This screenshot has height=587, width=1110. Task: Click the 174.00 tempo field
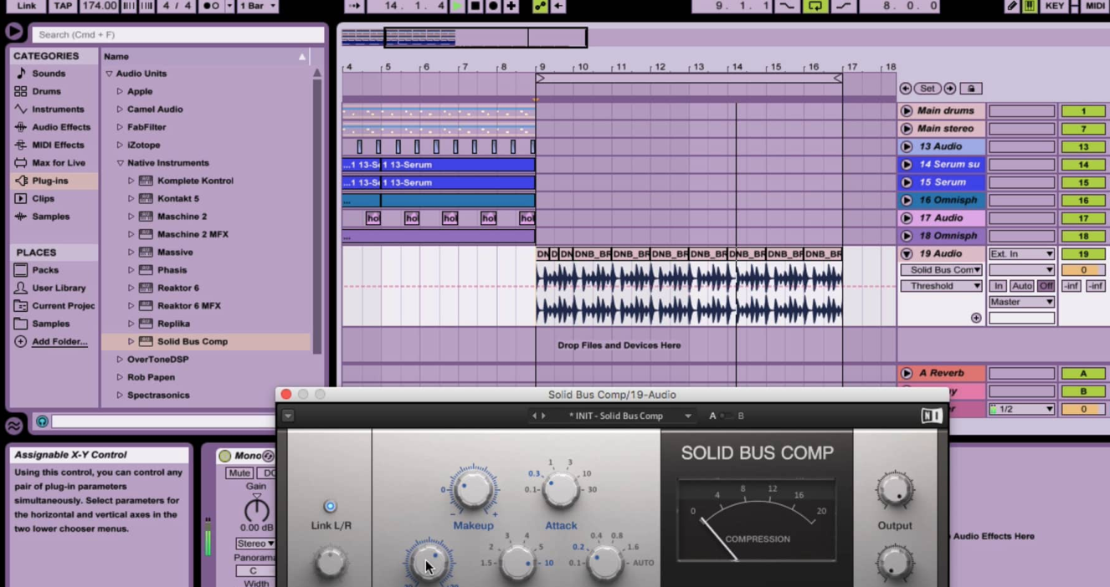(99, 6)
